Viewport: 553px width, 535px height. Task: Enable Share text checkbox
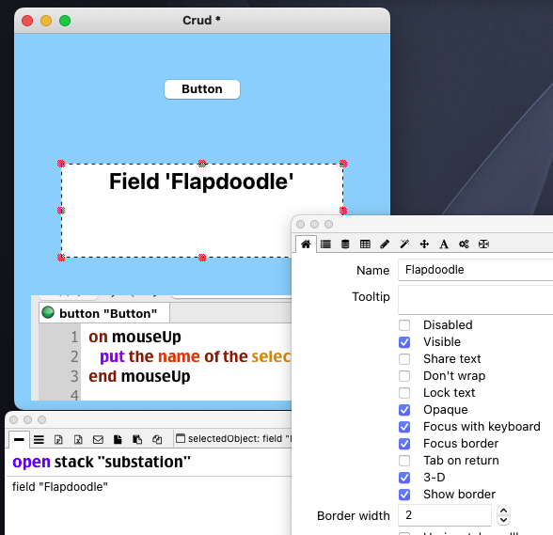coord(404,359)
